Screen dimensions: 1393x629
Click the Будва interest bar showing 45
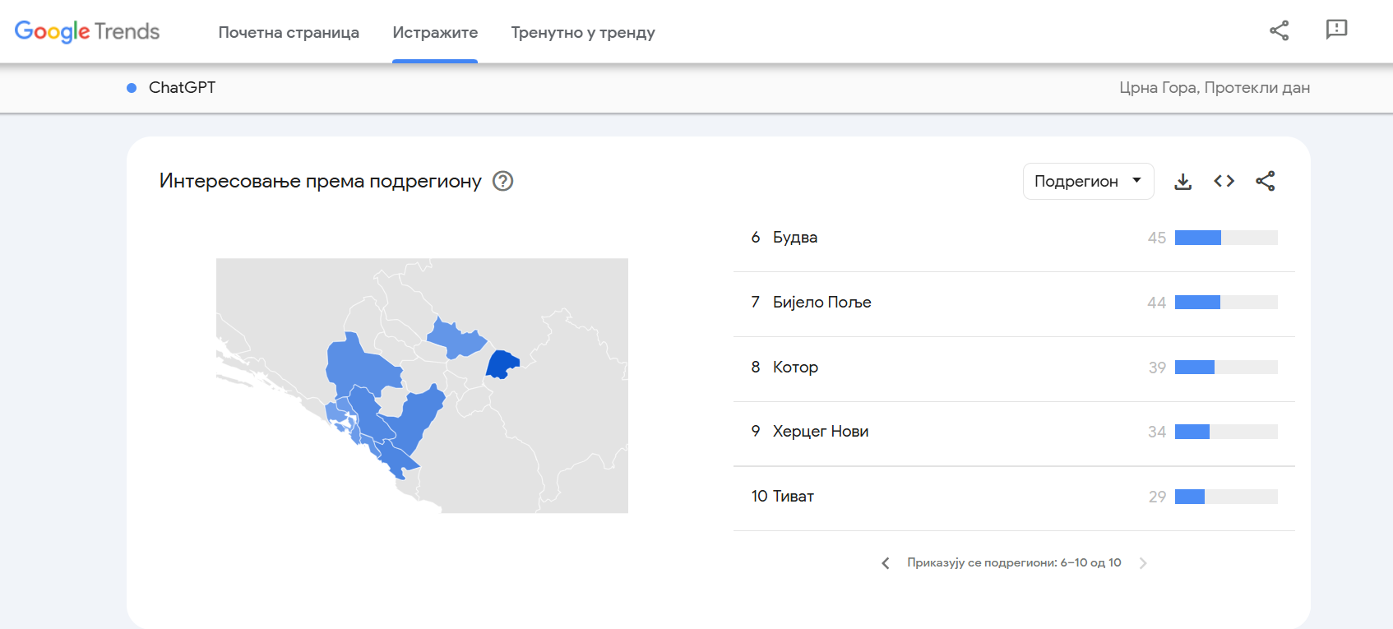tap(1226, 238)
